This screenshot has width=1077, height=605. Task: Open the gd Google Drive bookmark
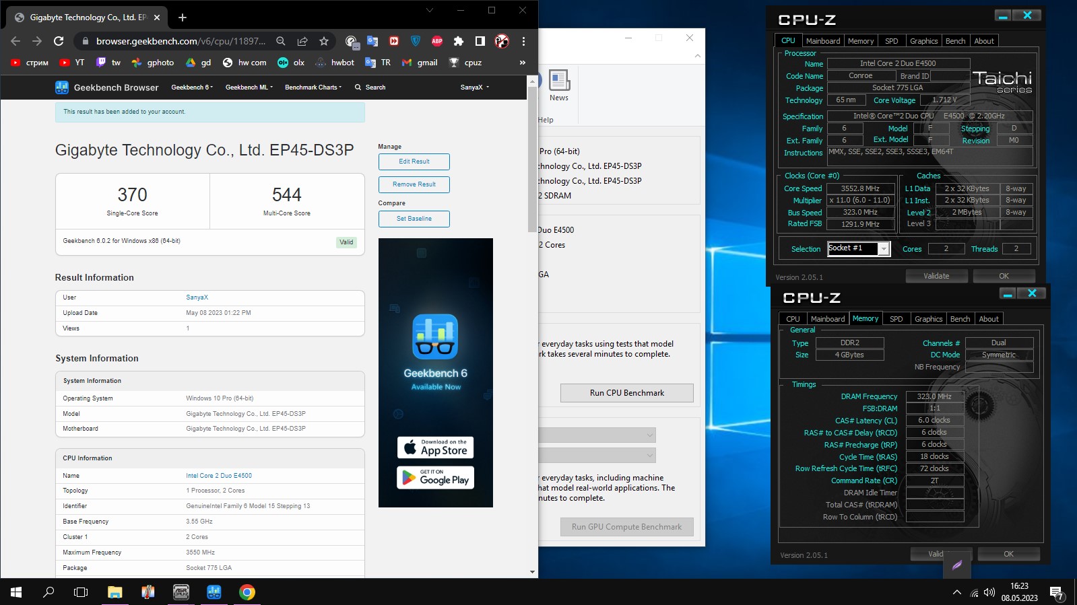(x=199, y=63)
